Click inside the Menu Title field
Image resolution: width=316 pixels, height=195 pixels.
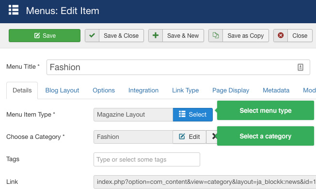click(178, 67)
